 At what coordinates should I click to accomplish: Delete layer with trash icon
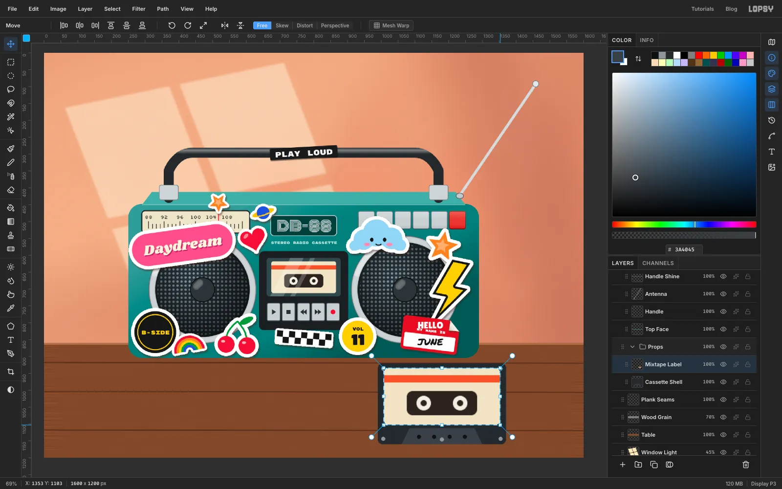coord(746,465)
